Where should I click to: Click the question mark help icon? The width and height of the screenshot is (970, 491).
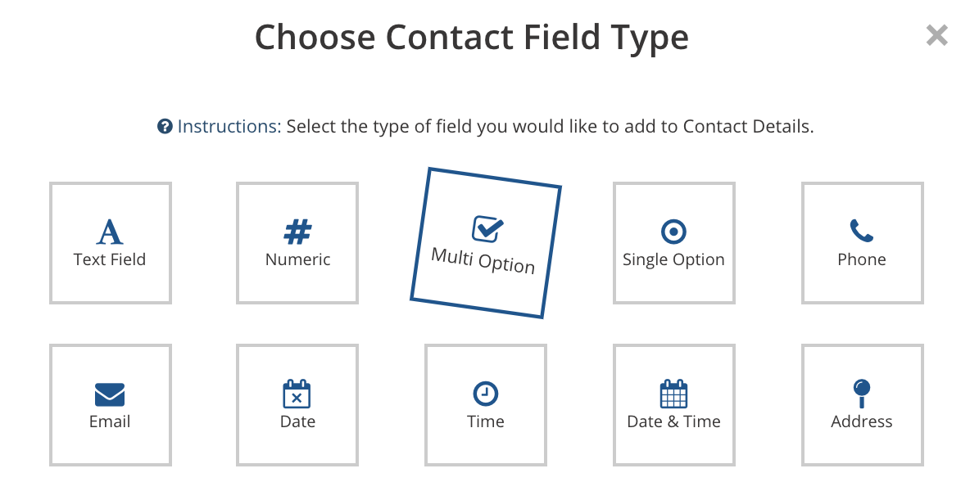click(165, 127)
